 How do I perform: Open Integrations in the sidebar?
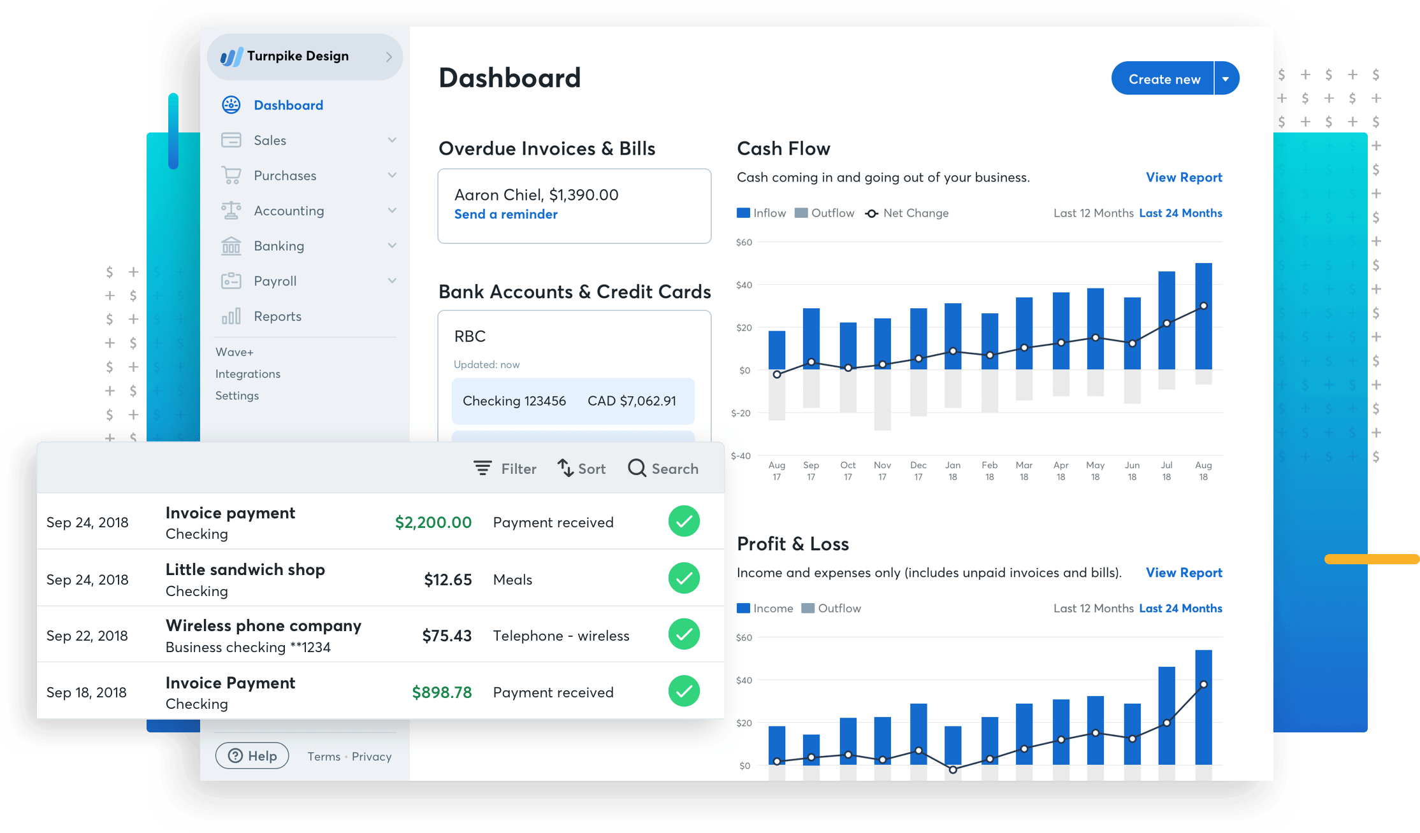[248, 374]
